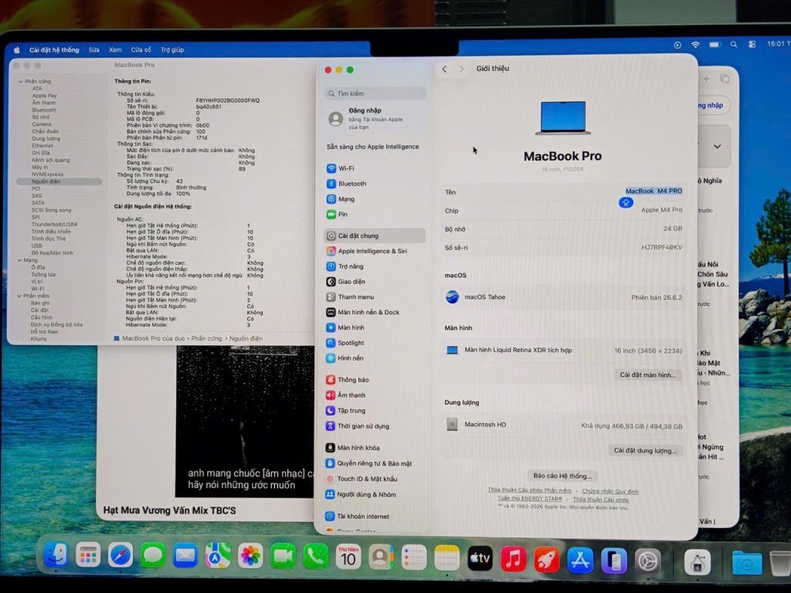Open the Chứng nhận Quy định link

(610, 491)
